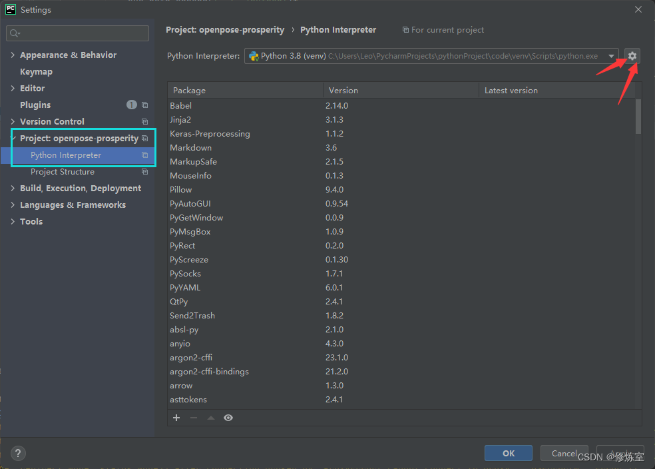This screenshot has width=655, height=469.
Task: Select the Babel package row
Action: pos(401,106)
